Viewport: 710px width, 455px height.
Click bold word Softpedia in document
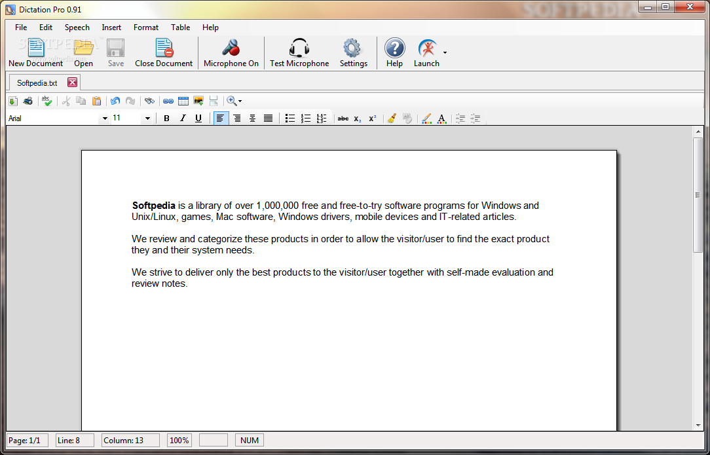[x=153, y=206]
